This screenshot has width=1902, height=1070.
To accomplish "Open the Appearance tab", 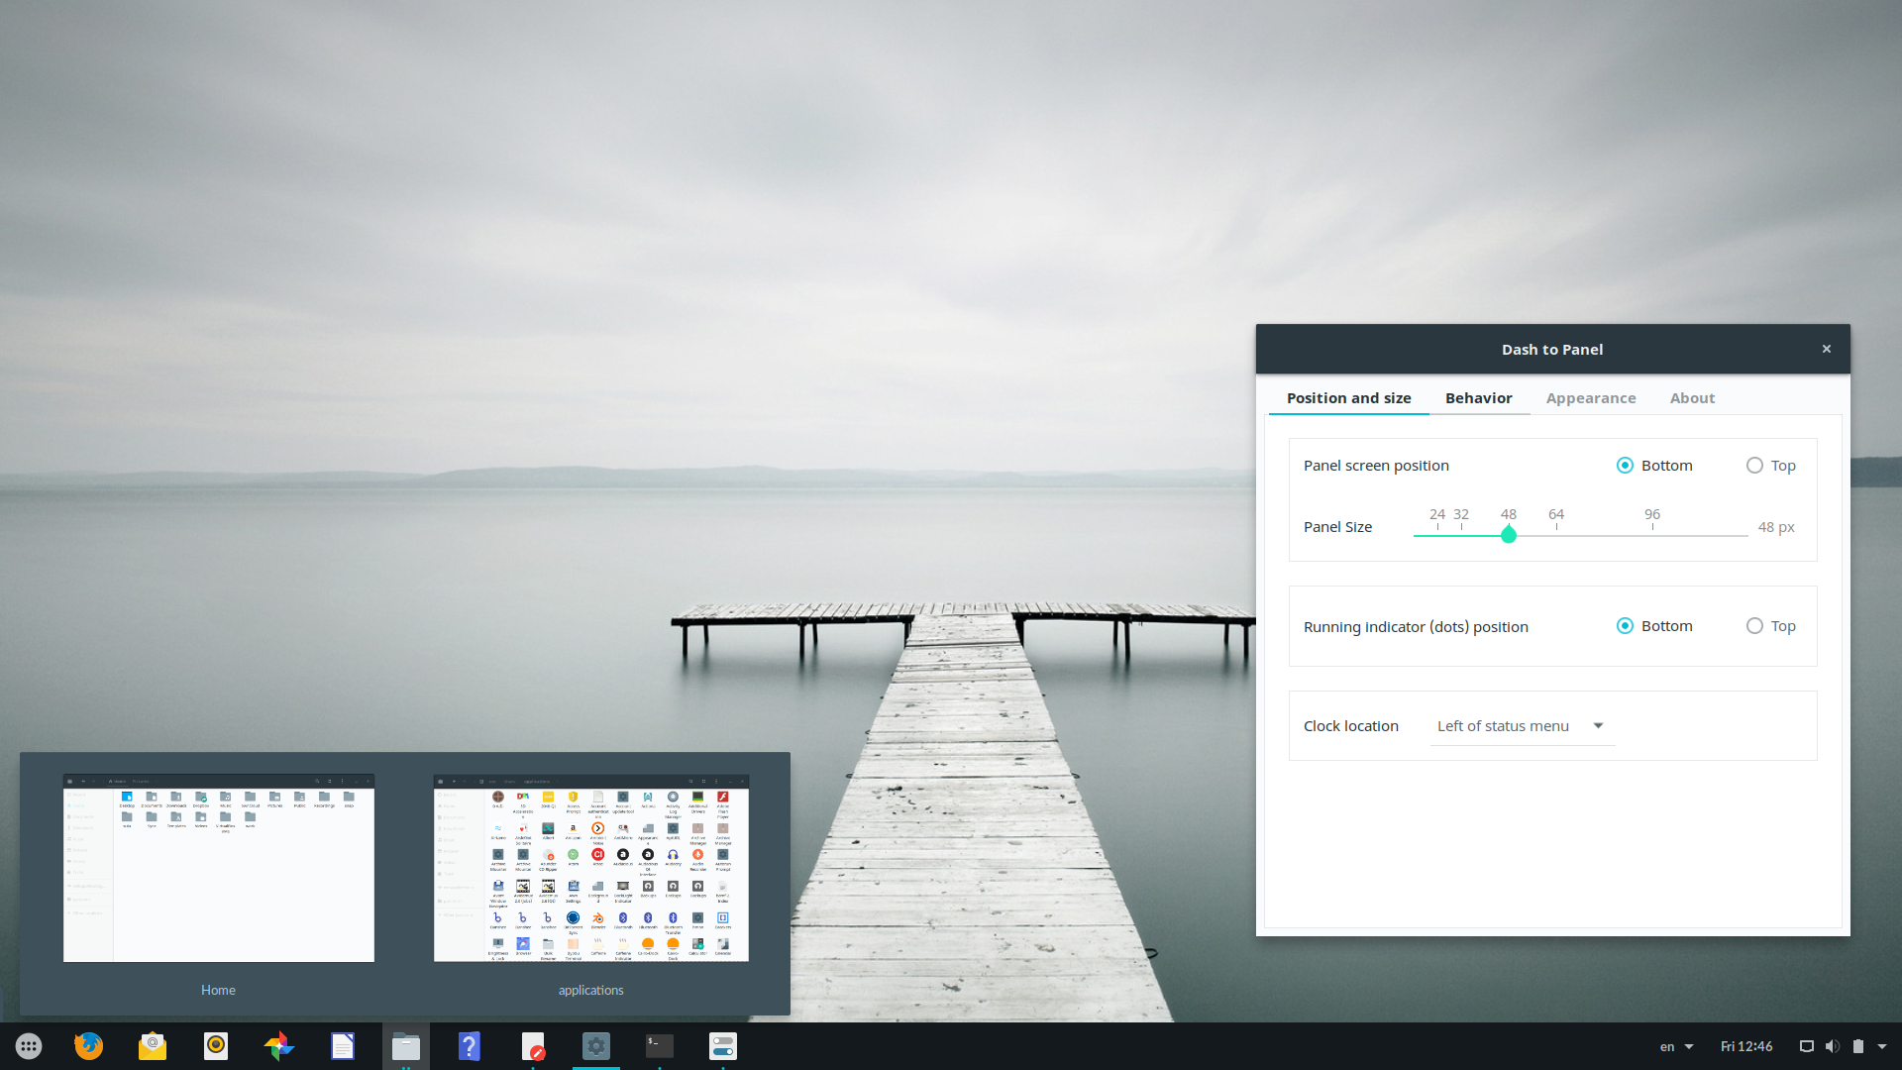I will tap(1591, 397).
